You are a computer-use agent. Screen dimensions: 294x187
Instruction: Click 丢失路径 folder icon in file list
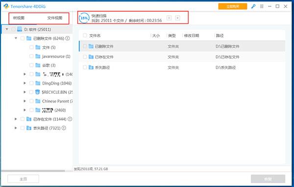tap(91, 67)
